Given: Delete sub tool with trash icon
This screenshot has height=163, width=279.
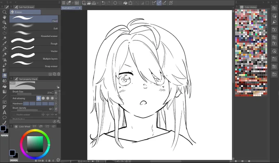Looking at the screenshot, I should tap(59, 74).
